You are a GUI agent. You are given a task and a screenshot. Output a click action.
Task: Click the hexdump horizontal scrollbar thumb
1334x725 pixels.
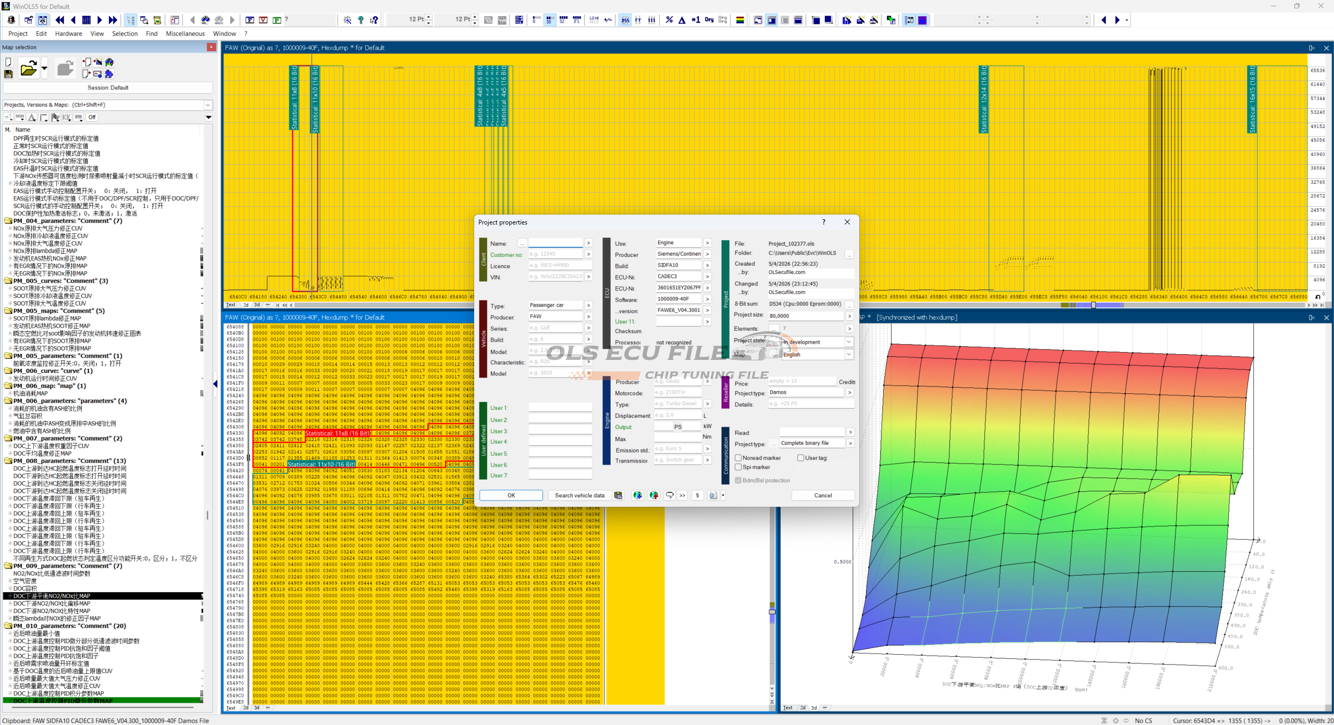tap(1092, 305)
